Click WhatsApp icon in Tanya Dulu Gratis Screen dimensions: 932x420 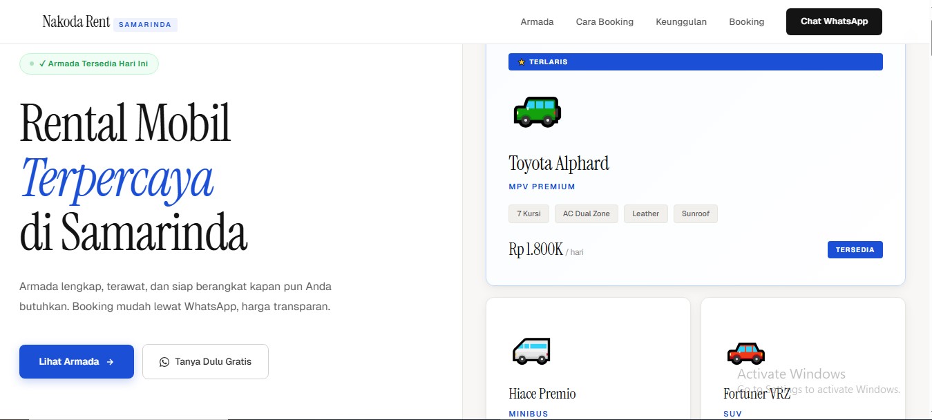164,362
